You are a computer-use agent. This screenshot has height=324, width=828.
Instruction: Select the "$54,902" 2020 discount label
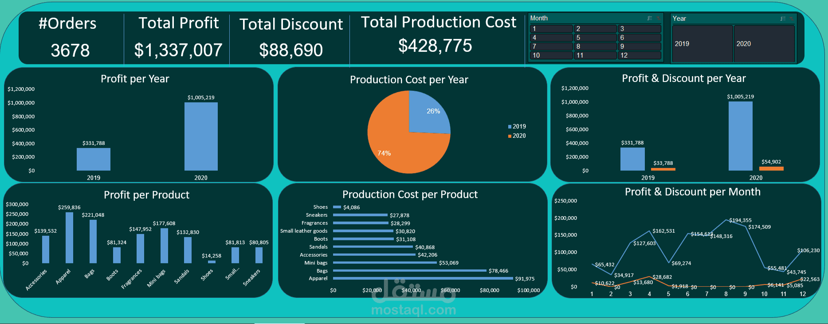tap(771, 162)
